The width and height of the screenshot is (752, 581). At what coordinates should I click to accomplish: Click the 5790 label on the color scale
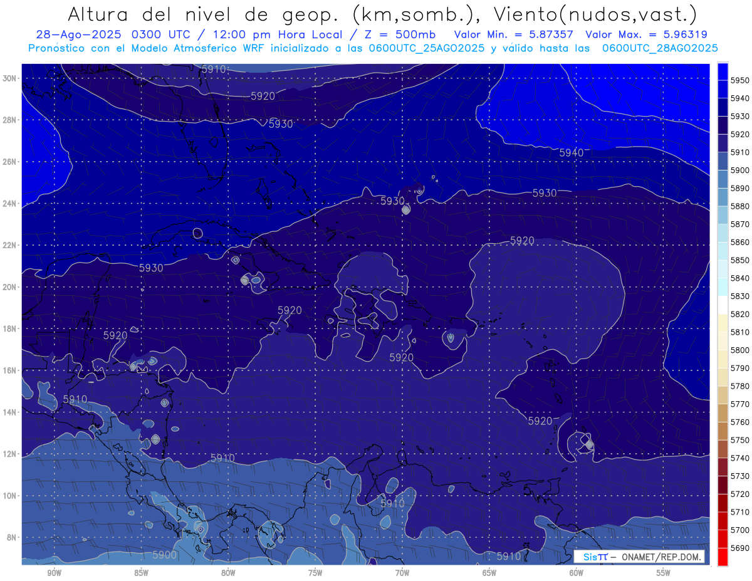740,368
